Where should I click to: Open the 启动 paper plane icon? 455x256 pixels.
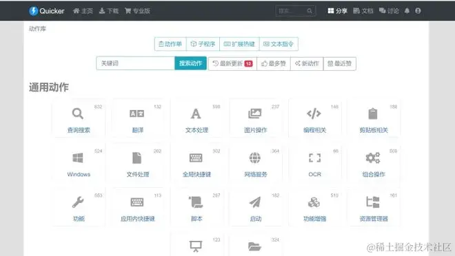255,202
